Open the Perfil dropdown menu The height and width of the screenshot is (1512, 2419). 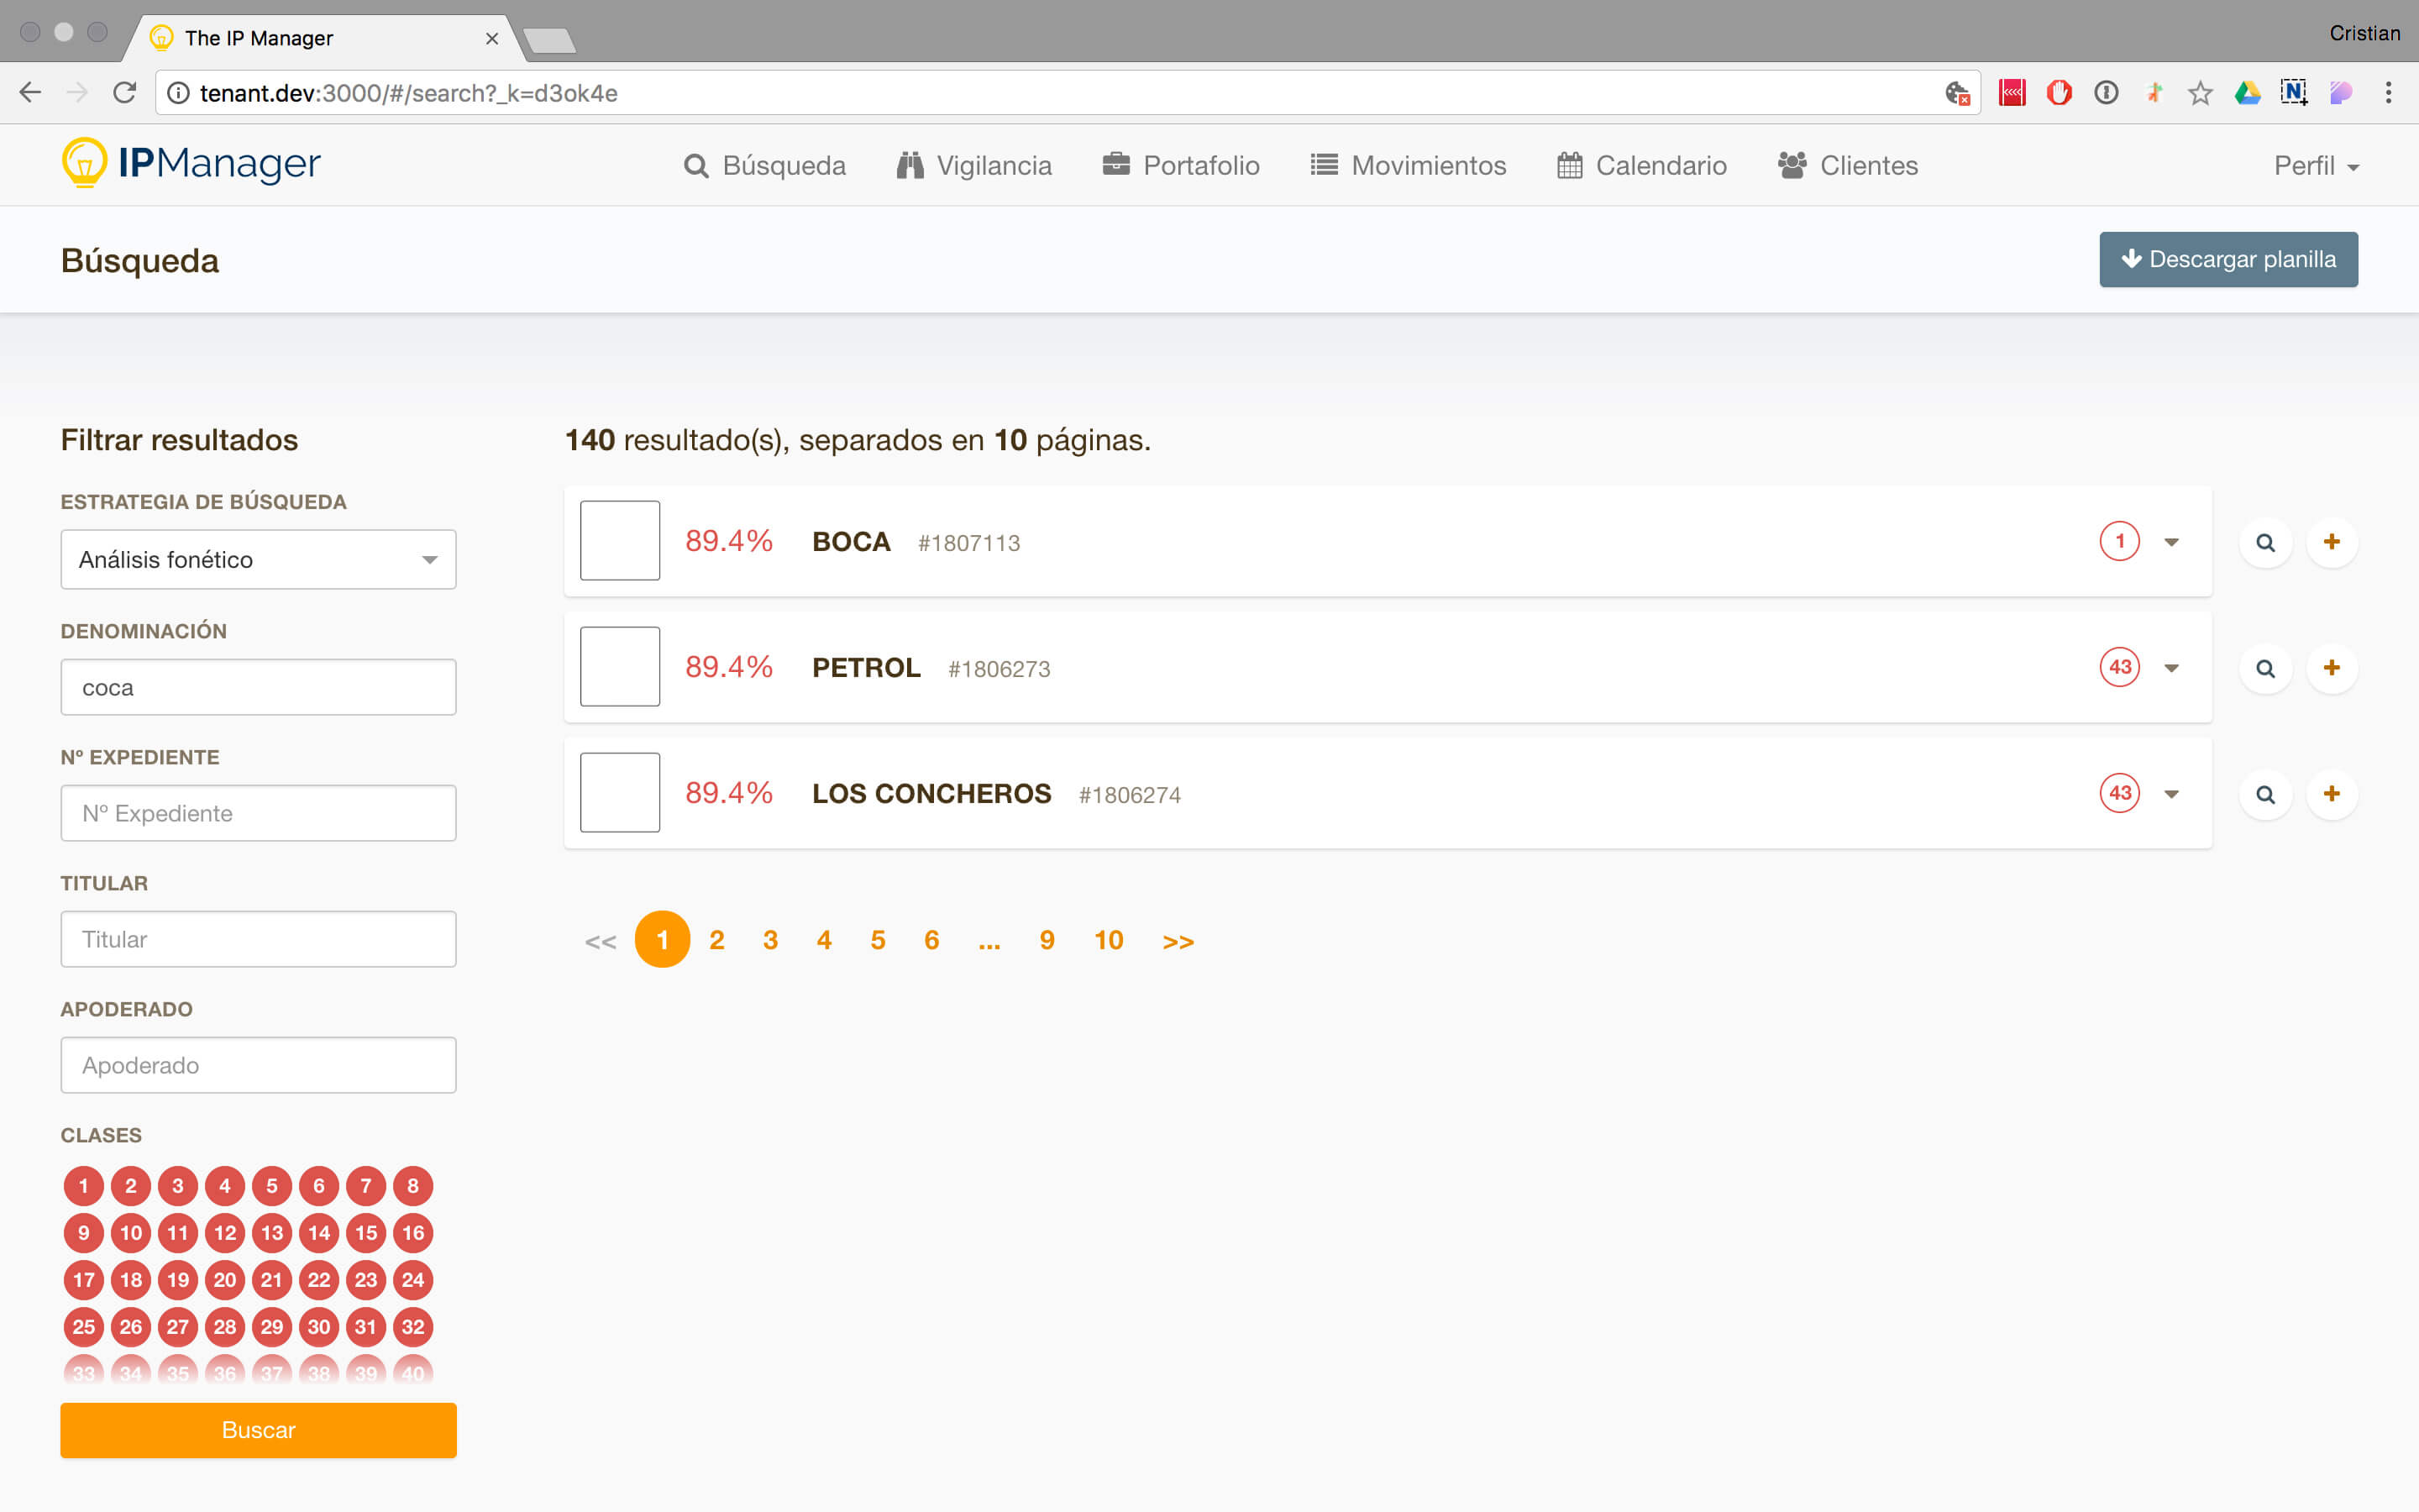(x=2315, y=166)
